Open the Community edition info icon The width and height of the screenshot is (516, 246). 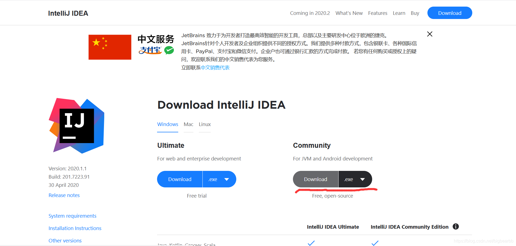(456, 226)
